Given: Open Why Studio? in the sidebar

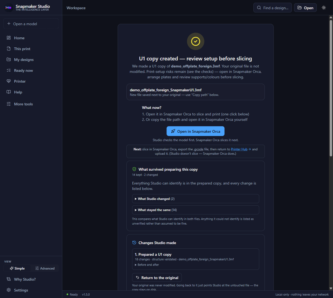Looking at the screenshot, I should (31, 279).
